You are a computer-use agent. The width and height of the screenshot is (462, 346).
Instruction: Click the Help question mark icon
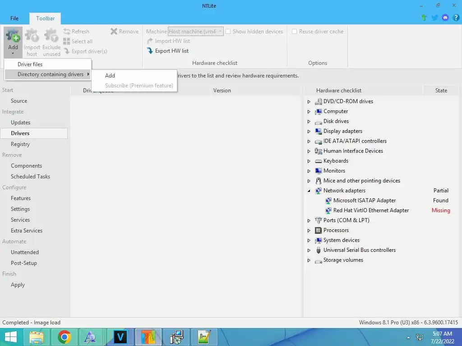pyautogui.click(x=456, y=18)
